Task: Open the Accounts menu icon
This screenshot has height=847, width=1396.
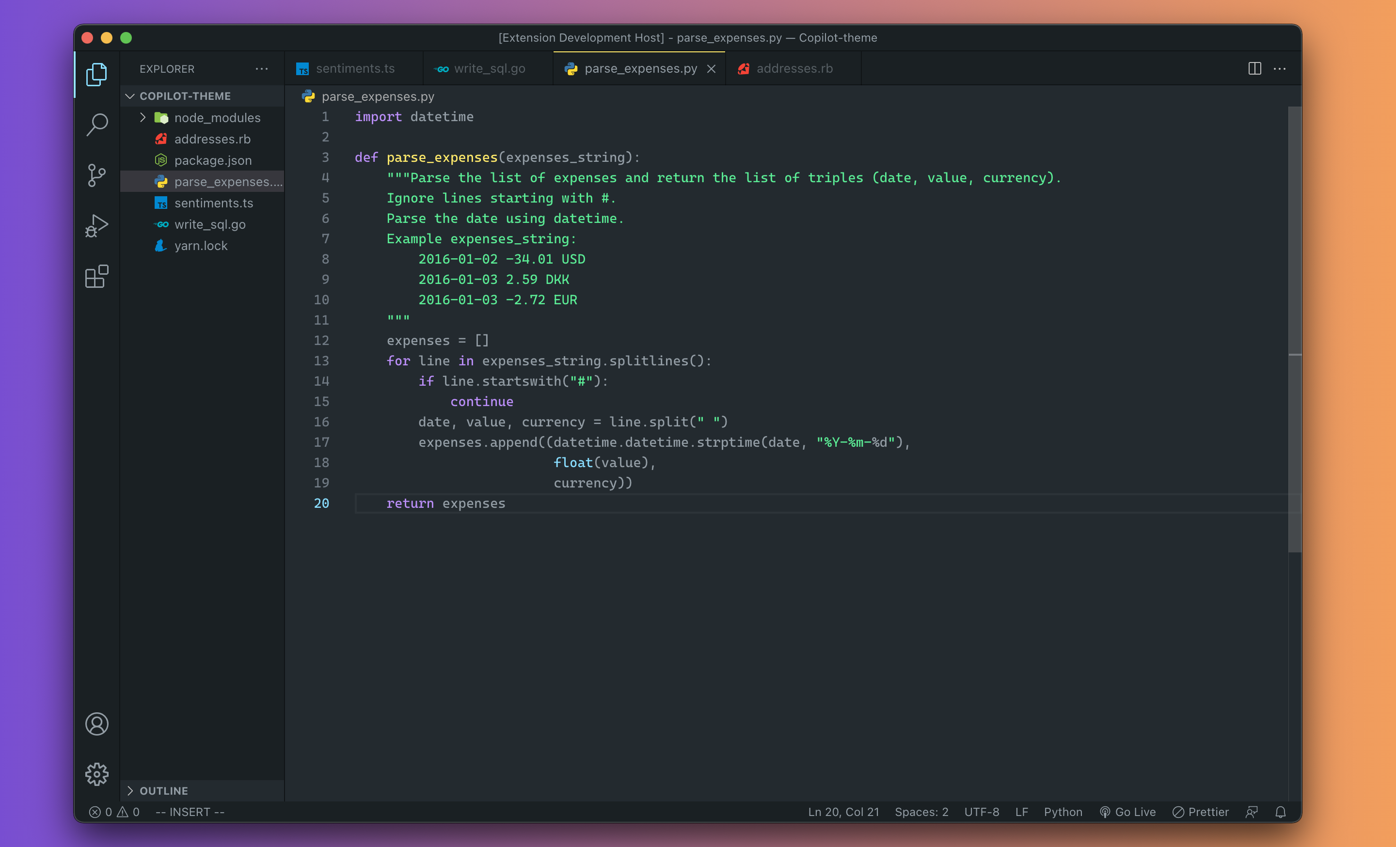Action: click(x=97, y=723)
